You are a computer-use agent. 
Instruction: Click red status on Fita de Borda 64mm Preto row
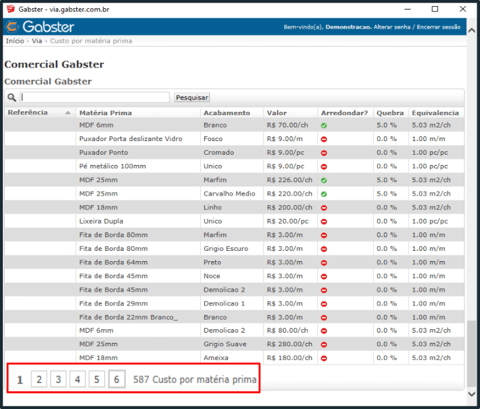pyautogui.click(x=324, y=262)
